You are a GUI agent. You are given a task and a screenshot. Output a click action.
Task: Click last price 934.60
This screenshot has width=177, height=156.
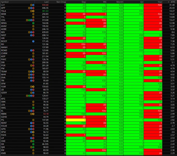pyautogui.click(x=45, y=5)
